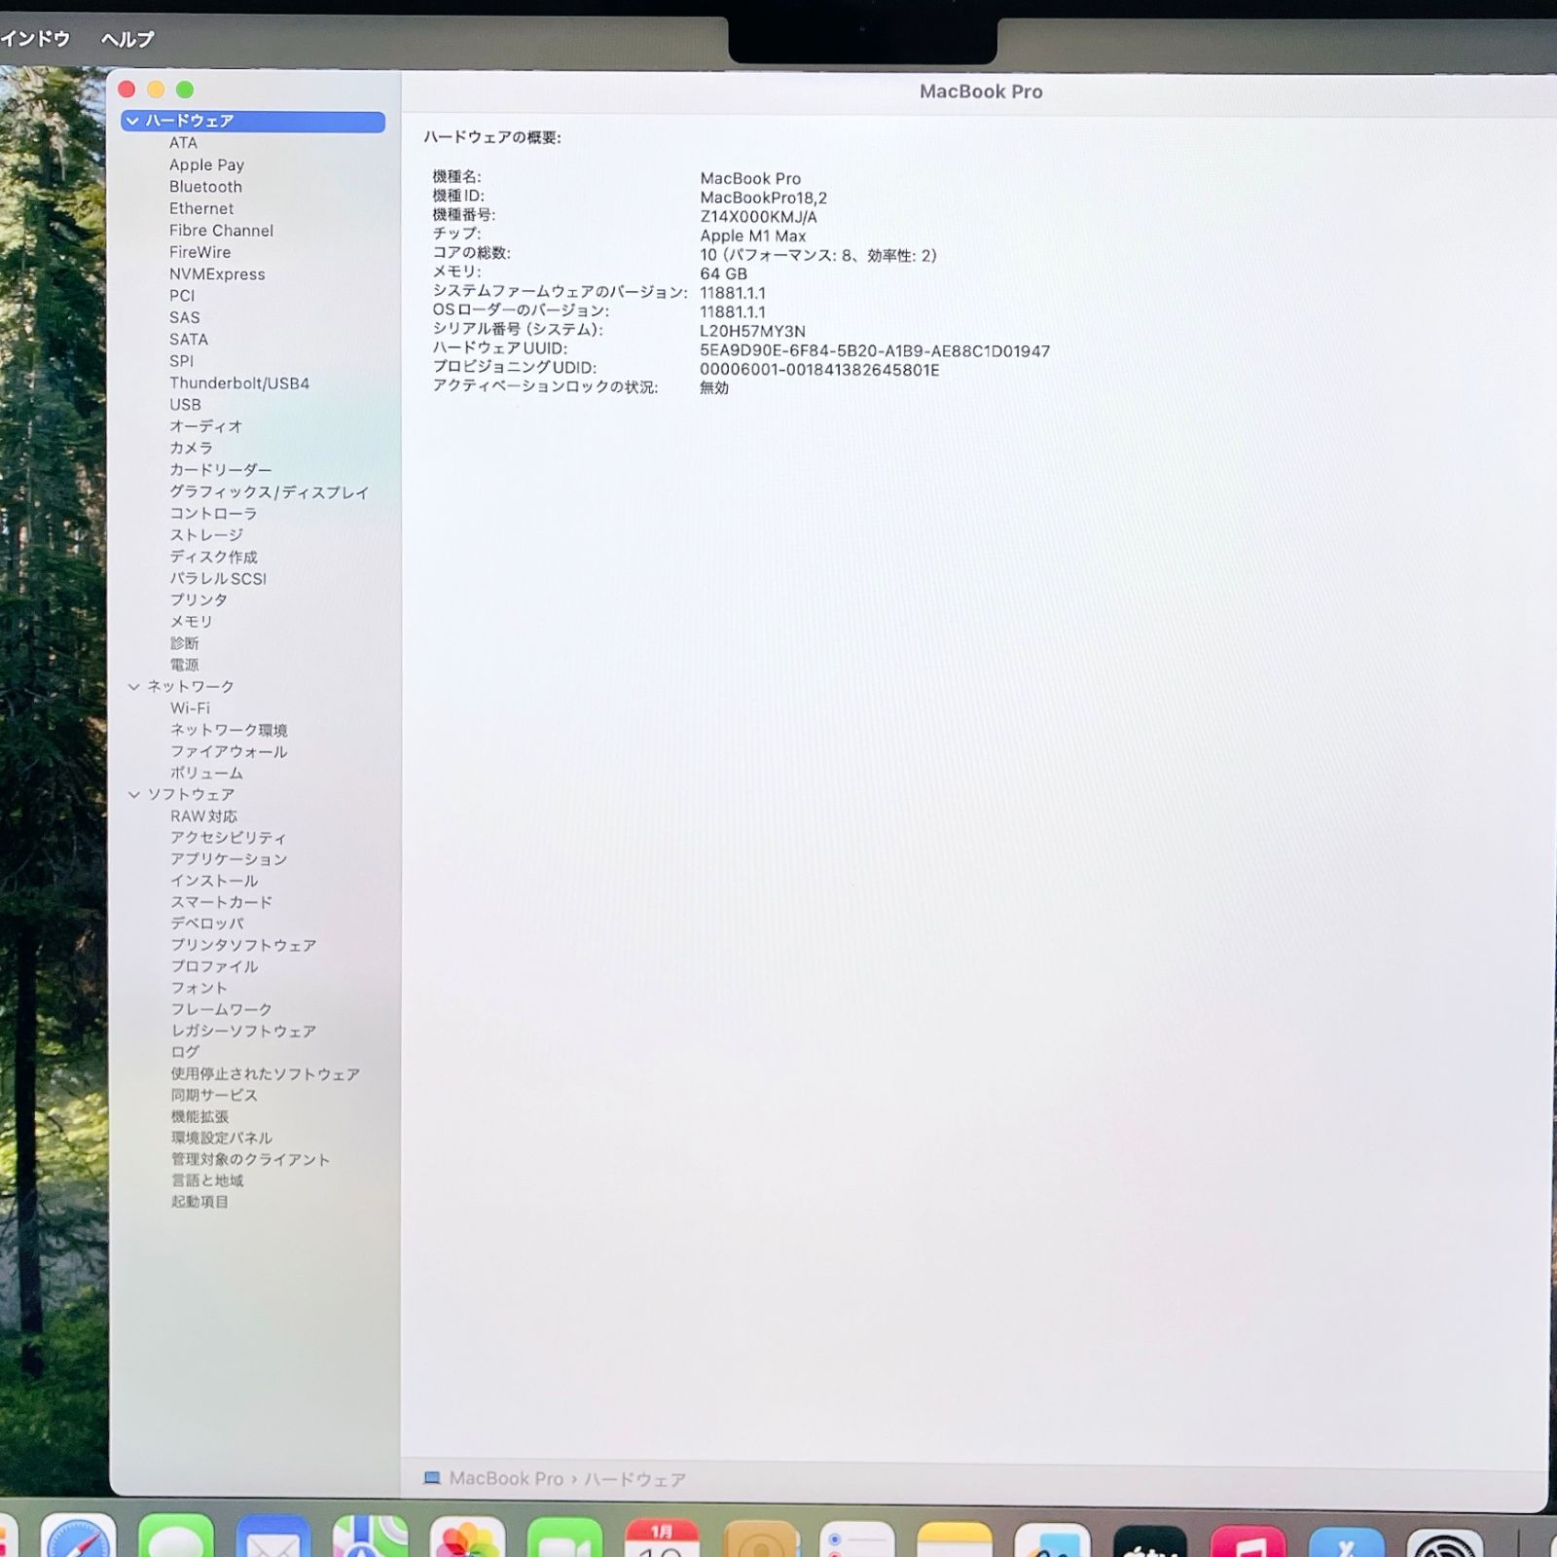This screenshot has width=1557, height=1557.
Task: Click the chip value Apple M1 Max
Action: [x=752, y=235]
